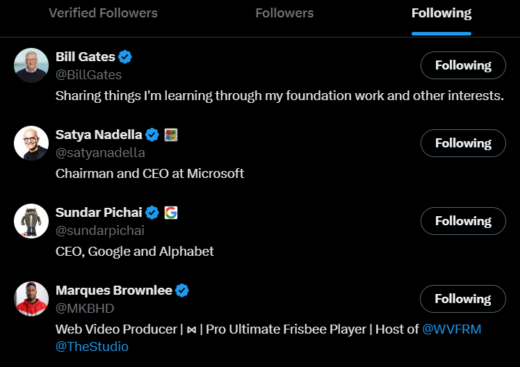520x367 pixels.
Task: Click the @MKBHD handle text
Action: pyautogui.click(x=84, y=308)
